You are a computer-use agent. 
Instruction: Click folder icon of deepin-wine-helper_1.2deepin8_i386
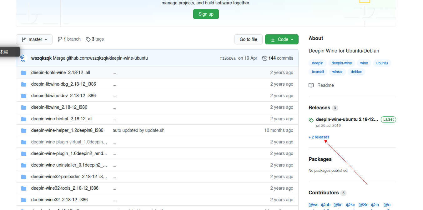coord(24,130)
